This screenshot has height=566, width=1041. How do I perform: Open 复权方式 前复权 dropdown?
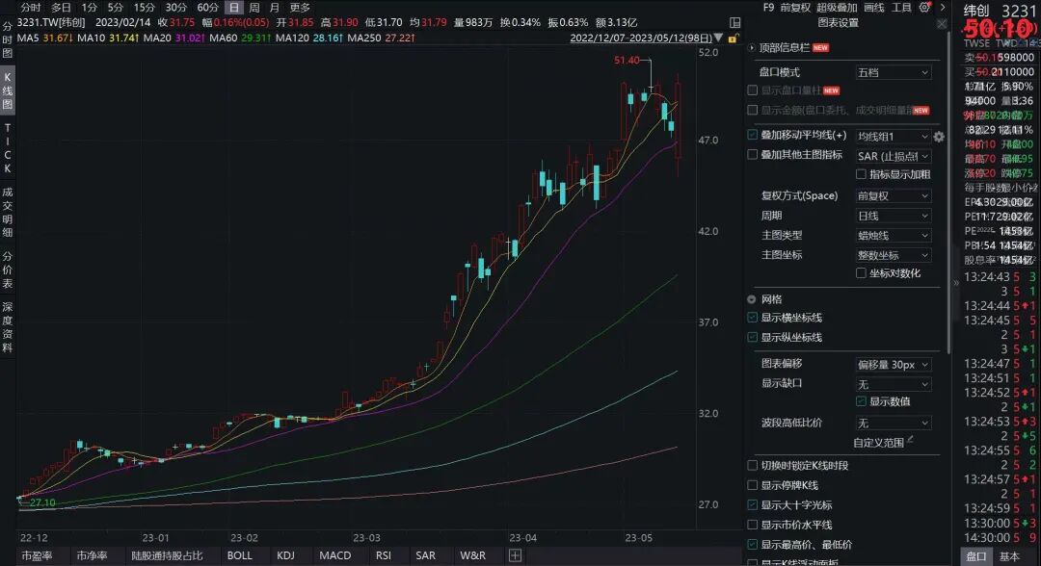click(893, 196)
